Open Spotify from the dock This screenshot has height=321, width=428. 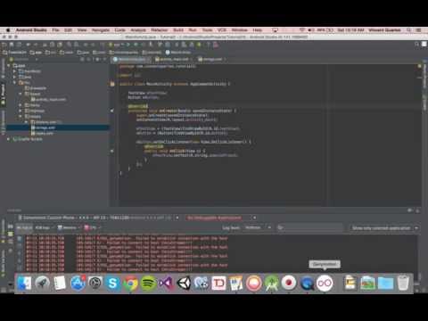pyautogui.click(x=148, y=283)
